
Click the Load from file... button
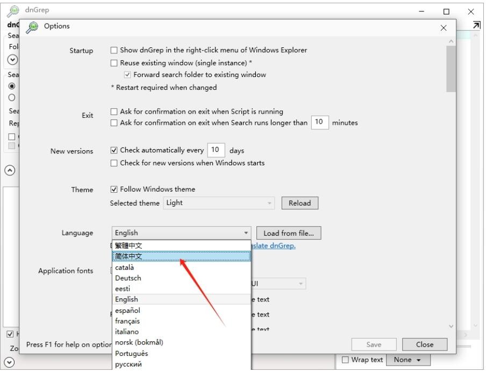pyautogui.click(x=289, y=233)
